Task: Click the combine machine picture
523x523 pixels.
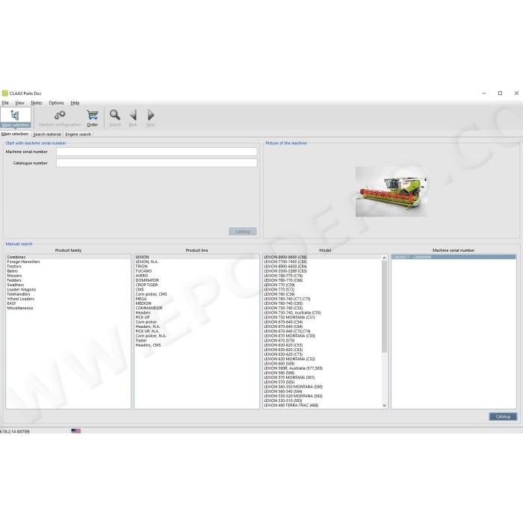Action: (391, 191)
